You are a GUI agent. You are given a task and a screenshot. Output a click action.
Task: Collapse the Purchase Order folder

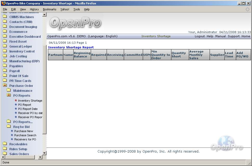click(5, 86)
